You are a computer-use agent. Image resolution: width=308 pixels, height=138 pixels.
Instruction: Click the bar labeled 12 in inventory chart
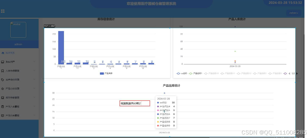click(x=86, y=63)
